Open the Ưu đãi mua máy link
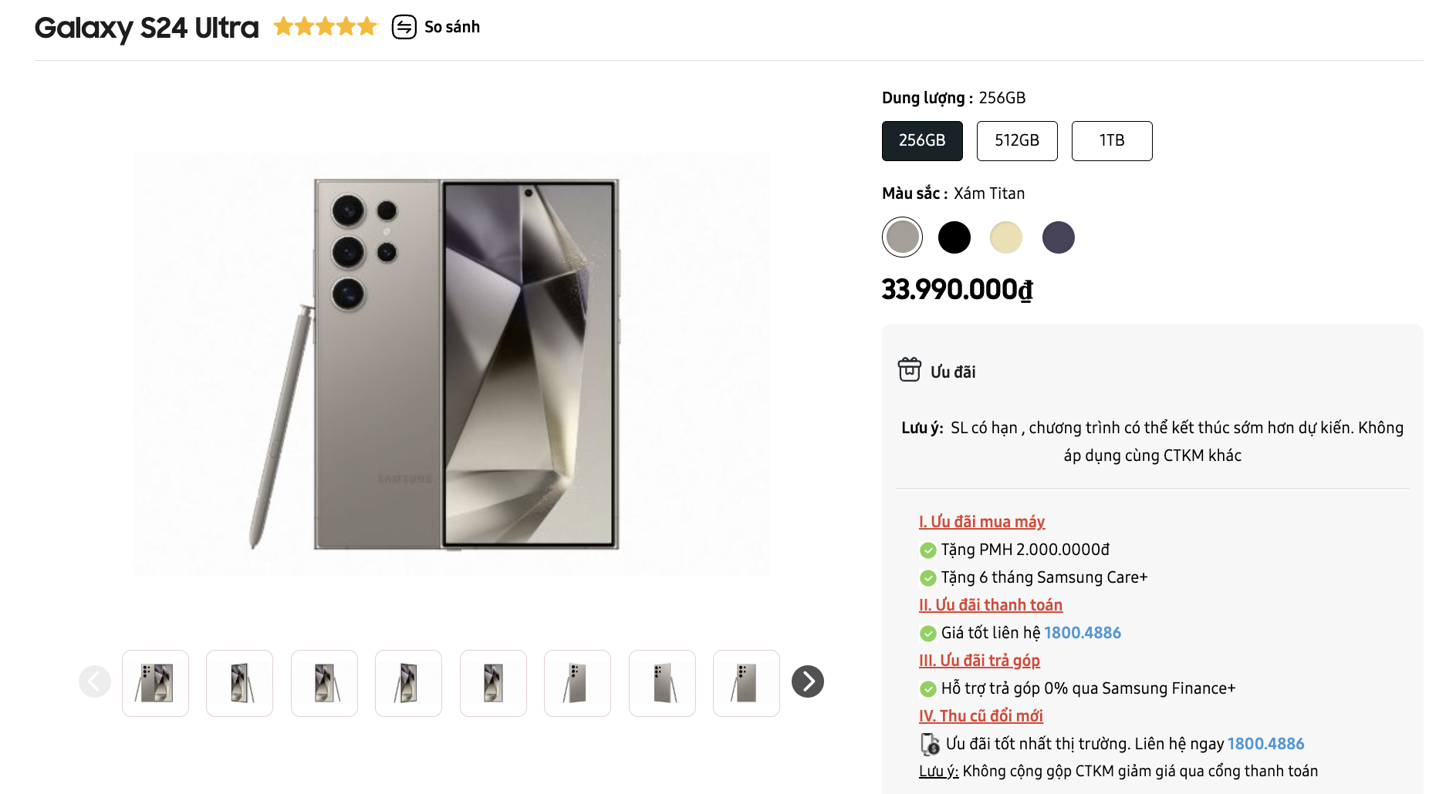The height and width of the screenshot is (794, 1429). point(981,522)
